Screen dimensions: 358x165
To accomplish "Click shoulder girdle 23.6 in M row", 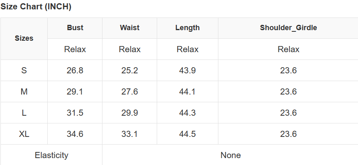I will [x=288, y=92].
